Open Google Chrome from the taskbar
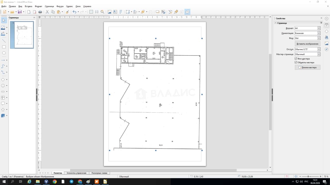Image resolution: width=330 pixels, height=185 pixels. (54, 182)
